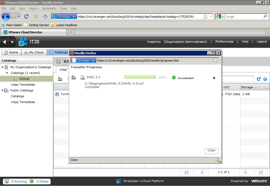This screenshot has height=186, width=270.
Task: Remove the RHEL 5.5 transfer with X
Action: (214, 78)
